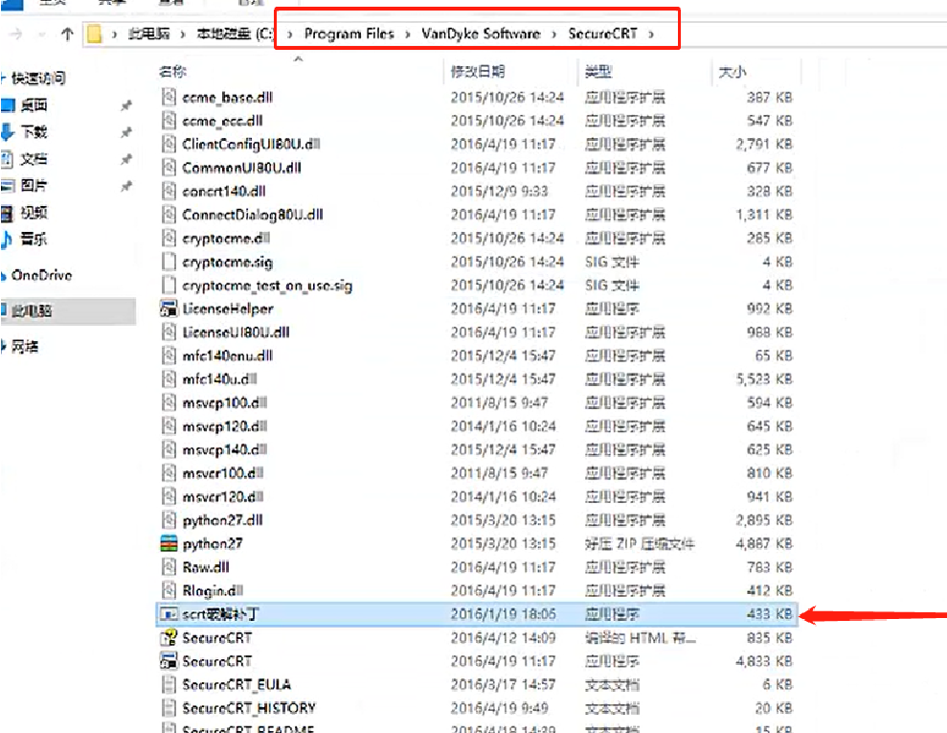Click the msvcp120.dll file icon
947x733 pixels.
169,426
